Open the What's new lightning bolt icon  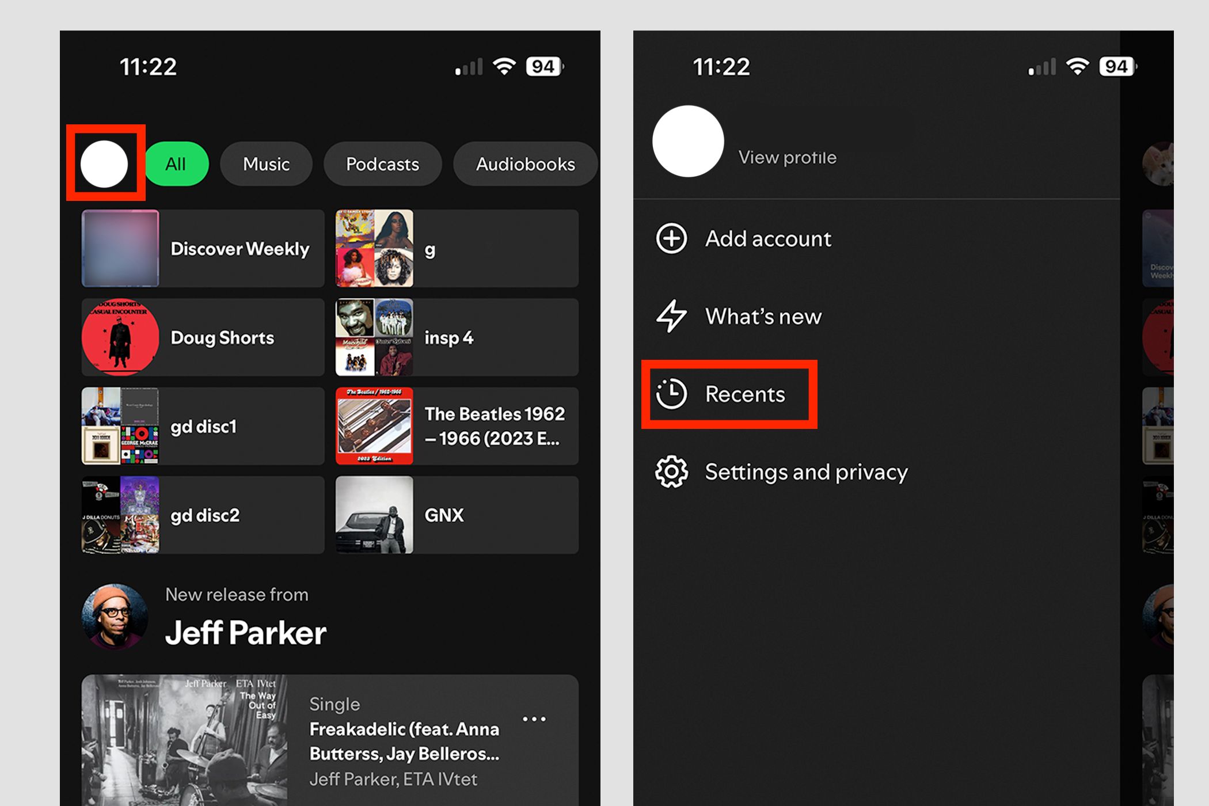(671, 316)
